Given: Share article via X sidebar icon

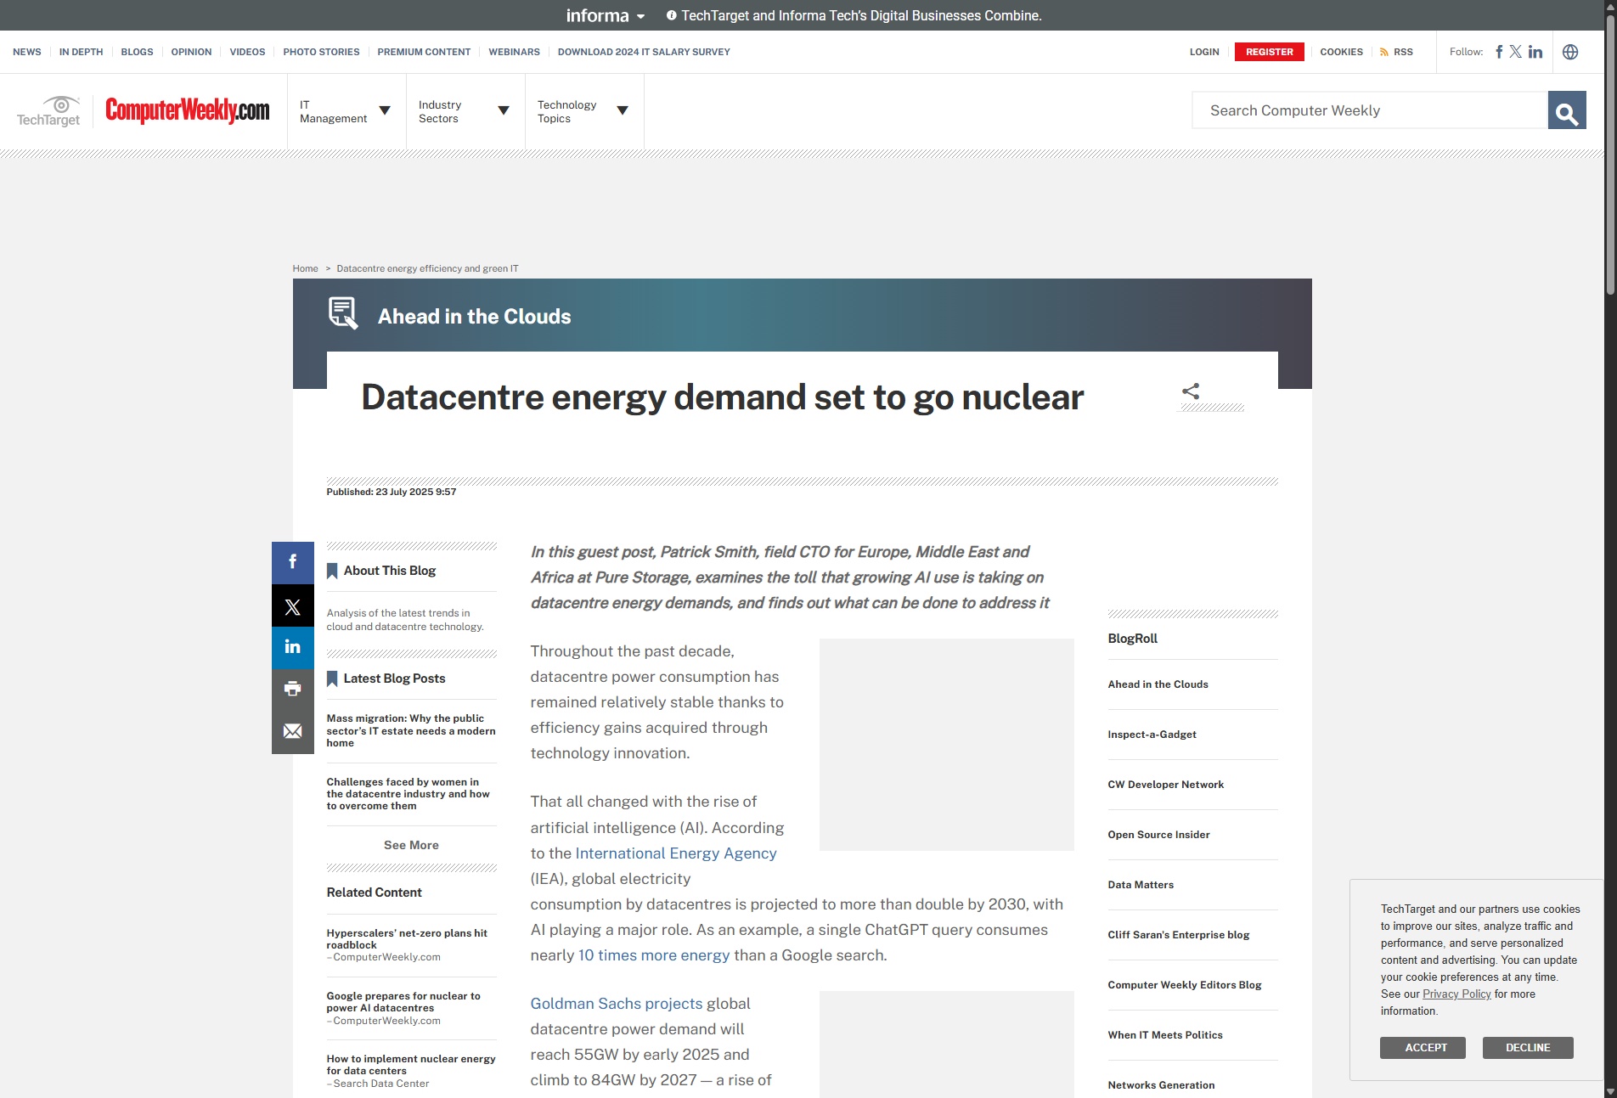Looking at the screenshot, I should click(292, 605).
